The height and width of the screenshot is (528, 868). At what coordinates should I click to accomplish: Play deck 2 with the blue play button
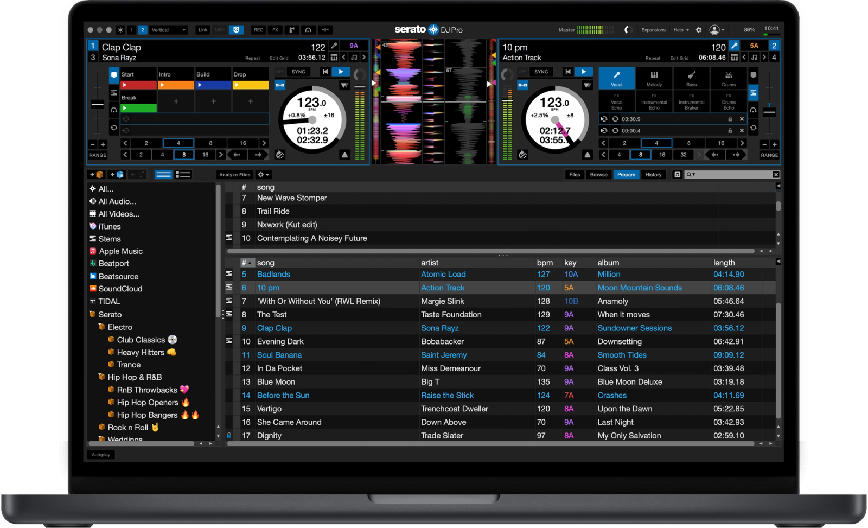coord(583,72)
